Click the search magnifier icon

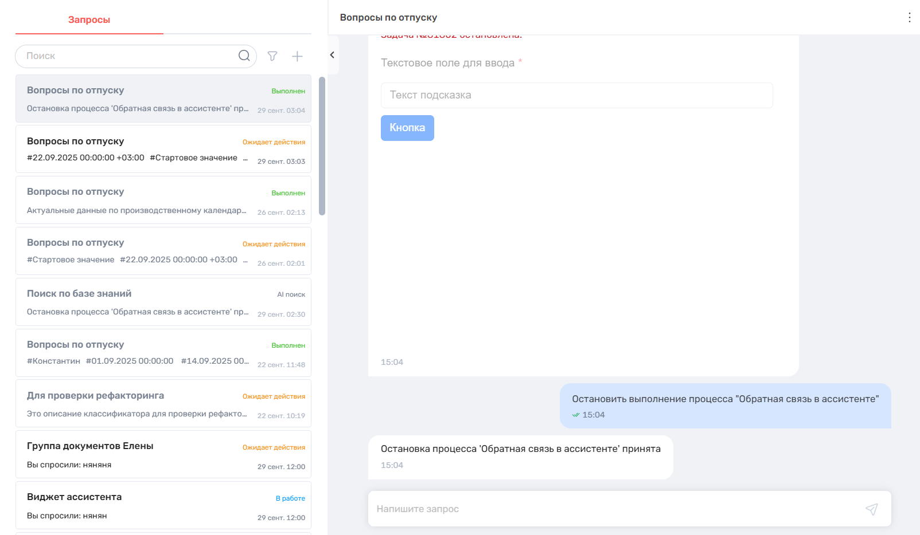(244, 56)
